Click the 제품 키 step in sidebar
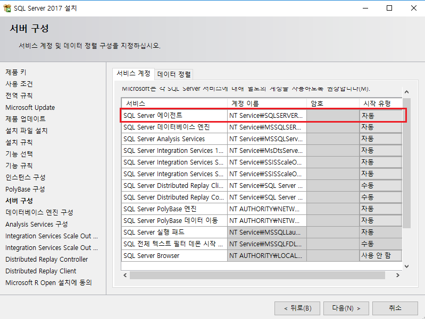 click(16, 72)
